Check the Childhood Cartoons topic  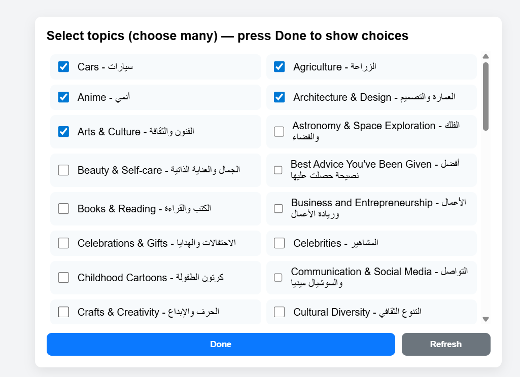click(x=63, y=278)
